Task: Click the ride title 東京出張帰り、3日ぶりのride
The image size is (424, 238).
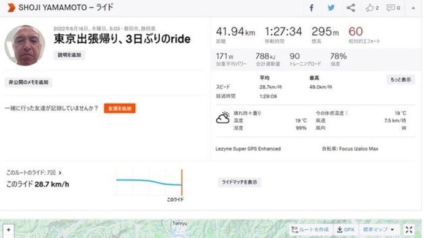Action: pos(122,39)
